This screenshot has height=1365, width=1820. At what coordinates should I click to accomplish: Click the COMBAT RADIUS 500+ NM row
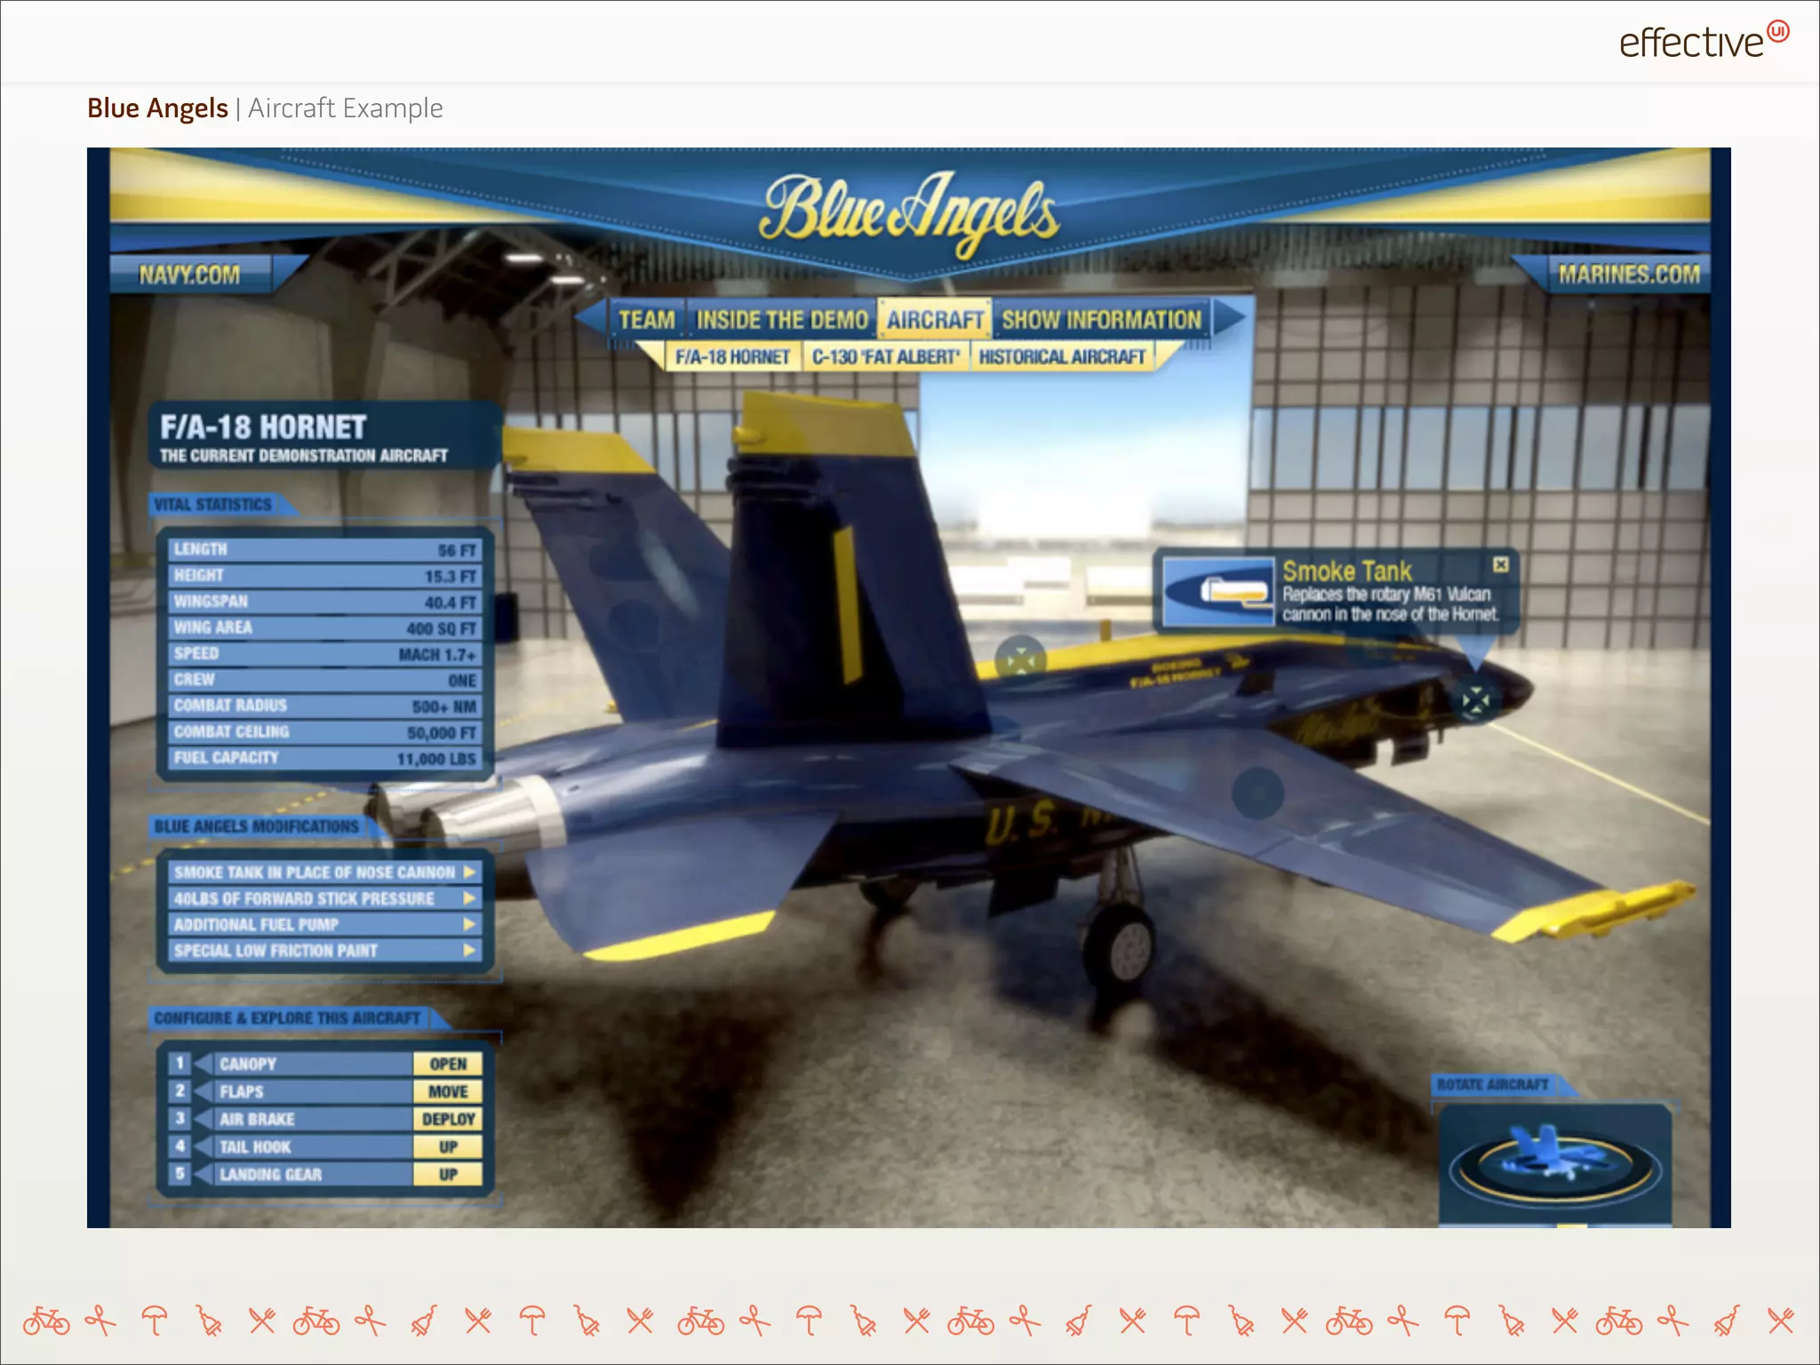point(324,706)
